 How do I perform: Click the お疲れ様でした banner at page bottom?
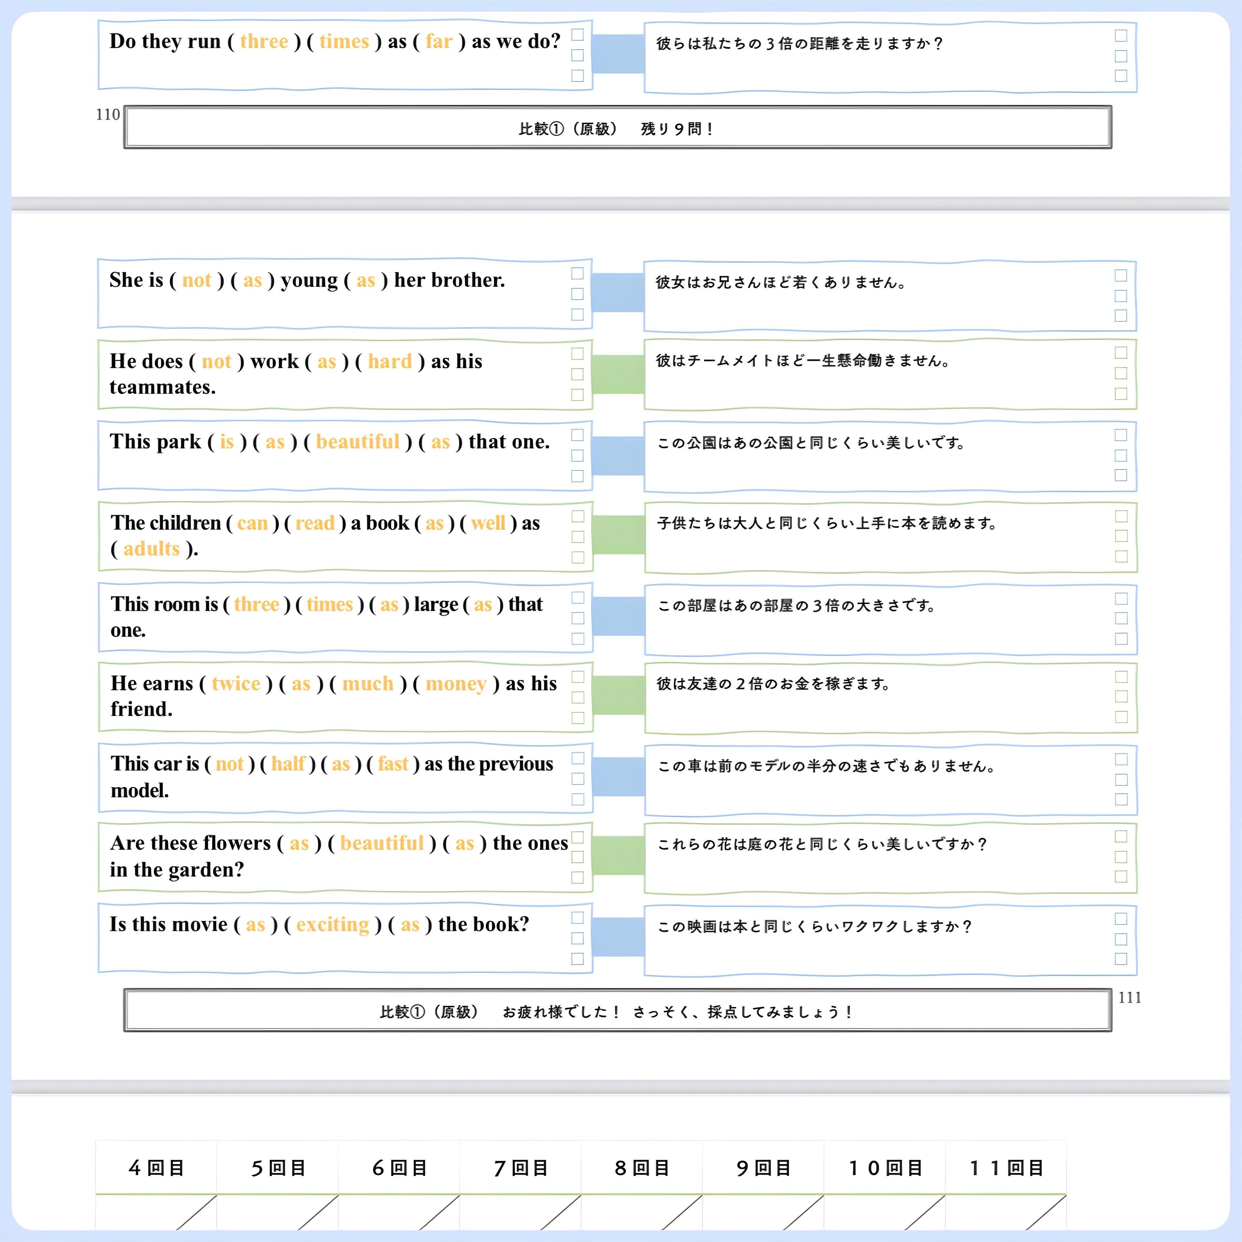617,1012
